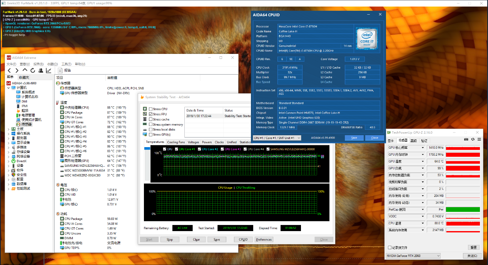This screenshot has width=488, height=265.
Task: Click Clear in System Stability Test
Action: pos(196,240)
